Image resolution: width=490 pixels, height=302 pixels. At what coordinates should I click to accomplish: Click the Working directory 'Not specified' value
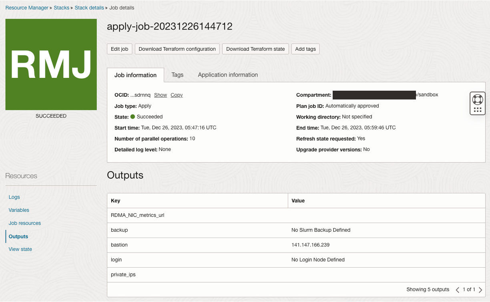(357, 117)
